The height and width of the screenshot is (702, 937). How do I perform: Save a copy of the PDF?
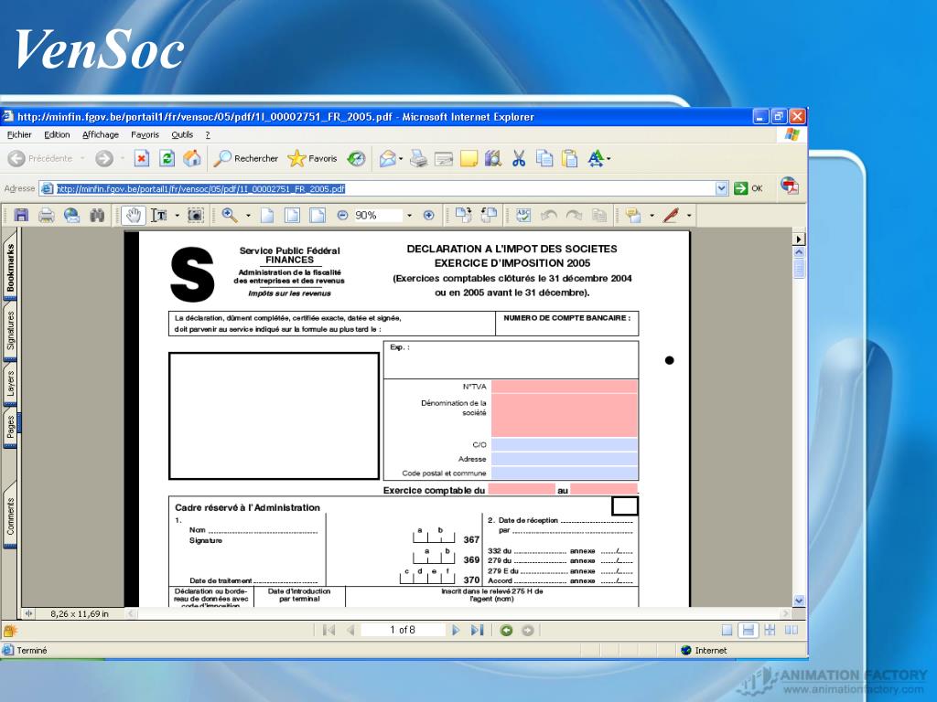(x=21, y=215)
